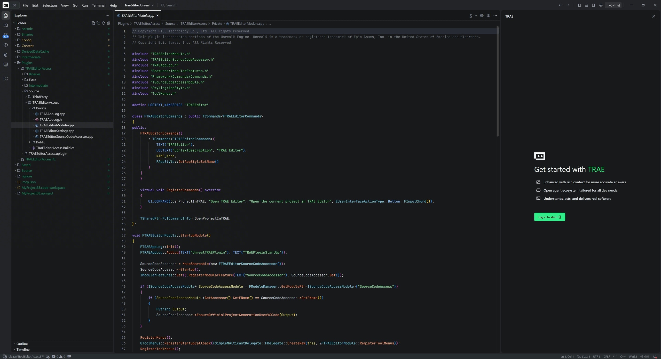Create a new file in Explorer
The height and width of the screenshot is (359, 661).
click(x=93, y=23)
